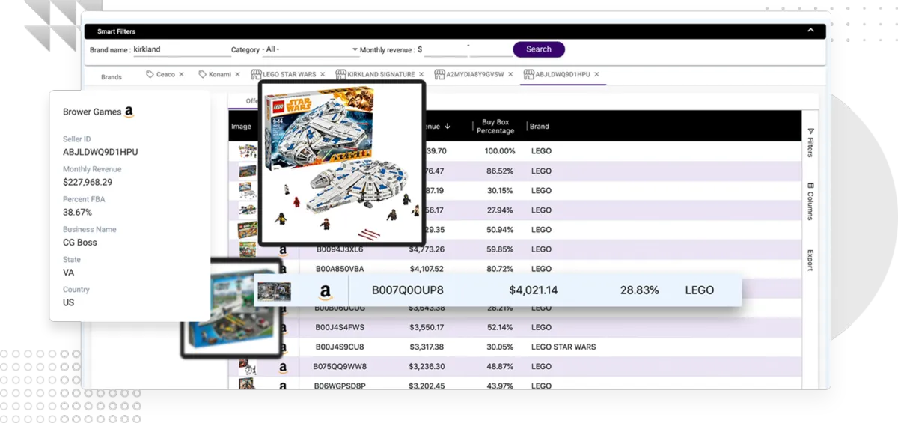Click the store icon beside ABJLDWQ9D1HPU
Viewport: 898px width, 423px height.
tap(529, 74)
